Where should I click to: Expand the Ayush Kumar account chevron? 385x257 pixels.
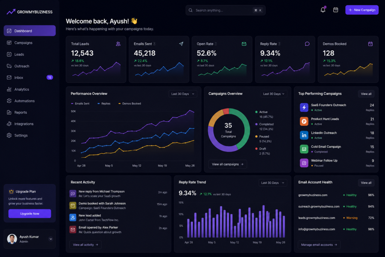point(51,239)
